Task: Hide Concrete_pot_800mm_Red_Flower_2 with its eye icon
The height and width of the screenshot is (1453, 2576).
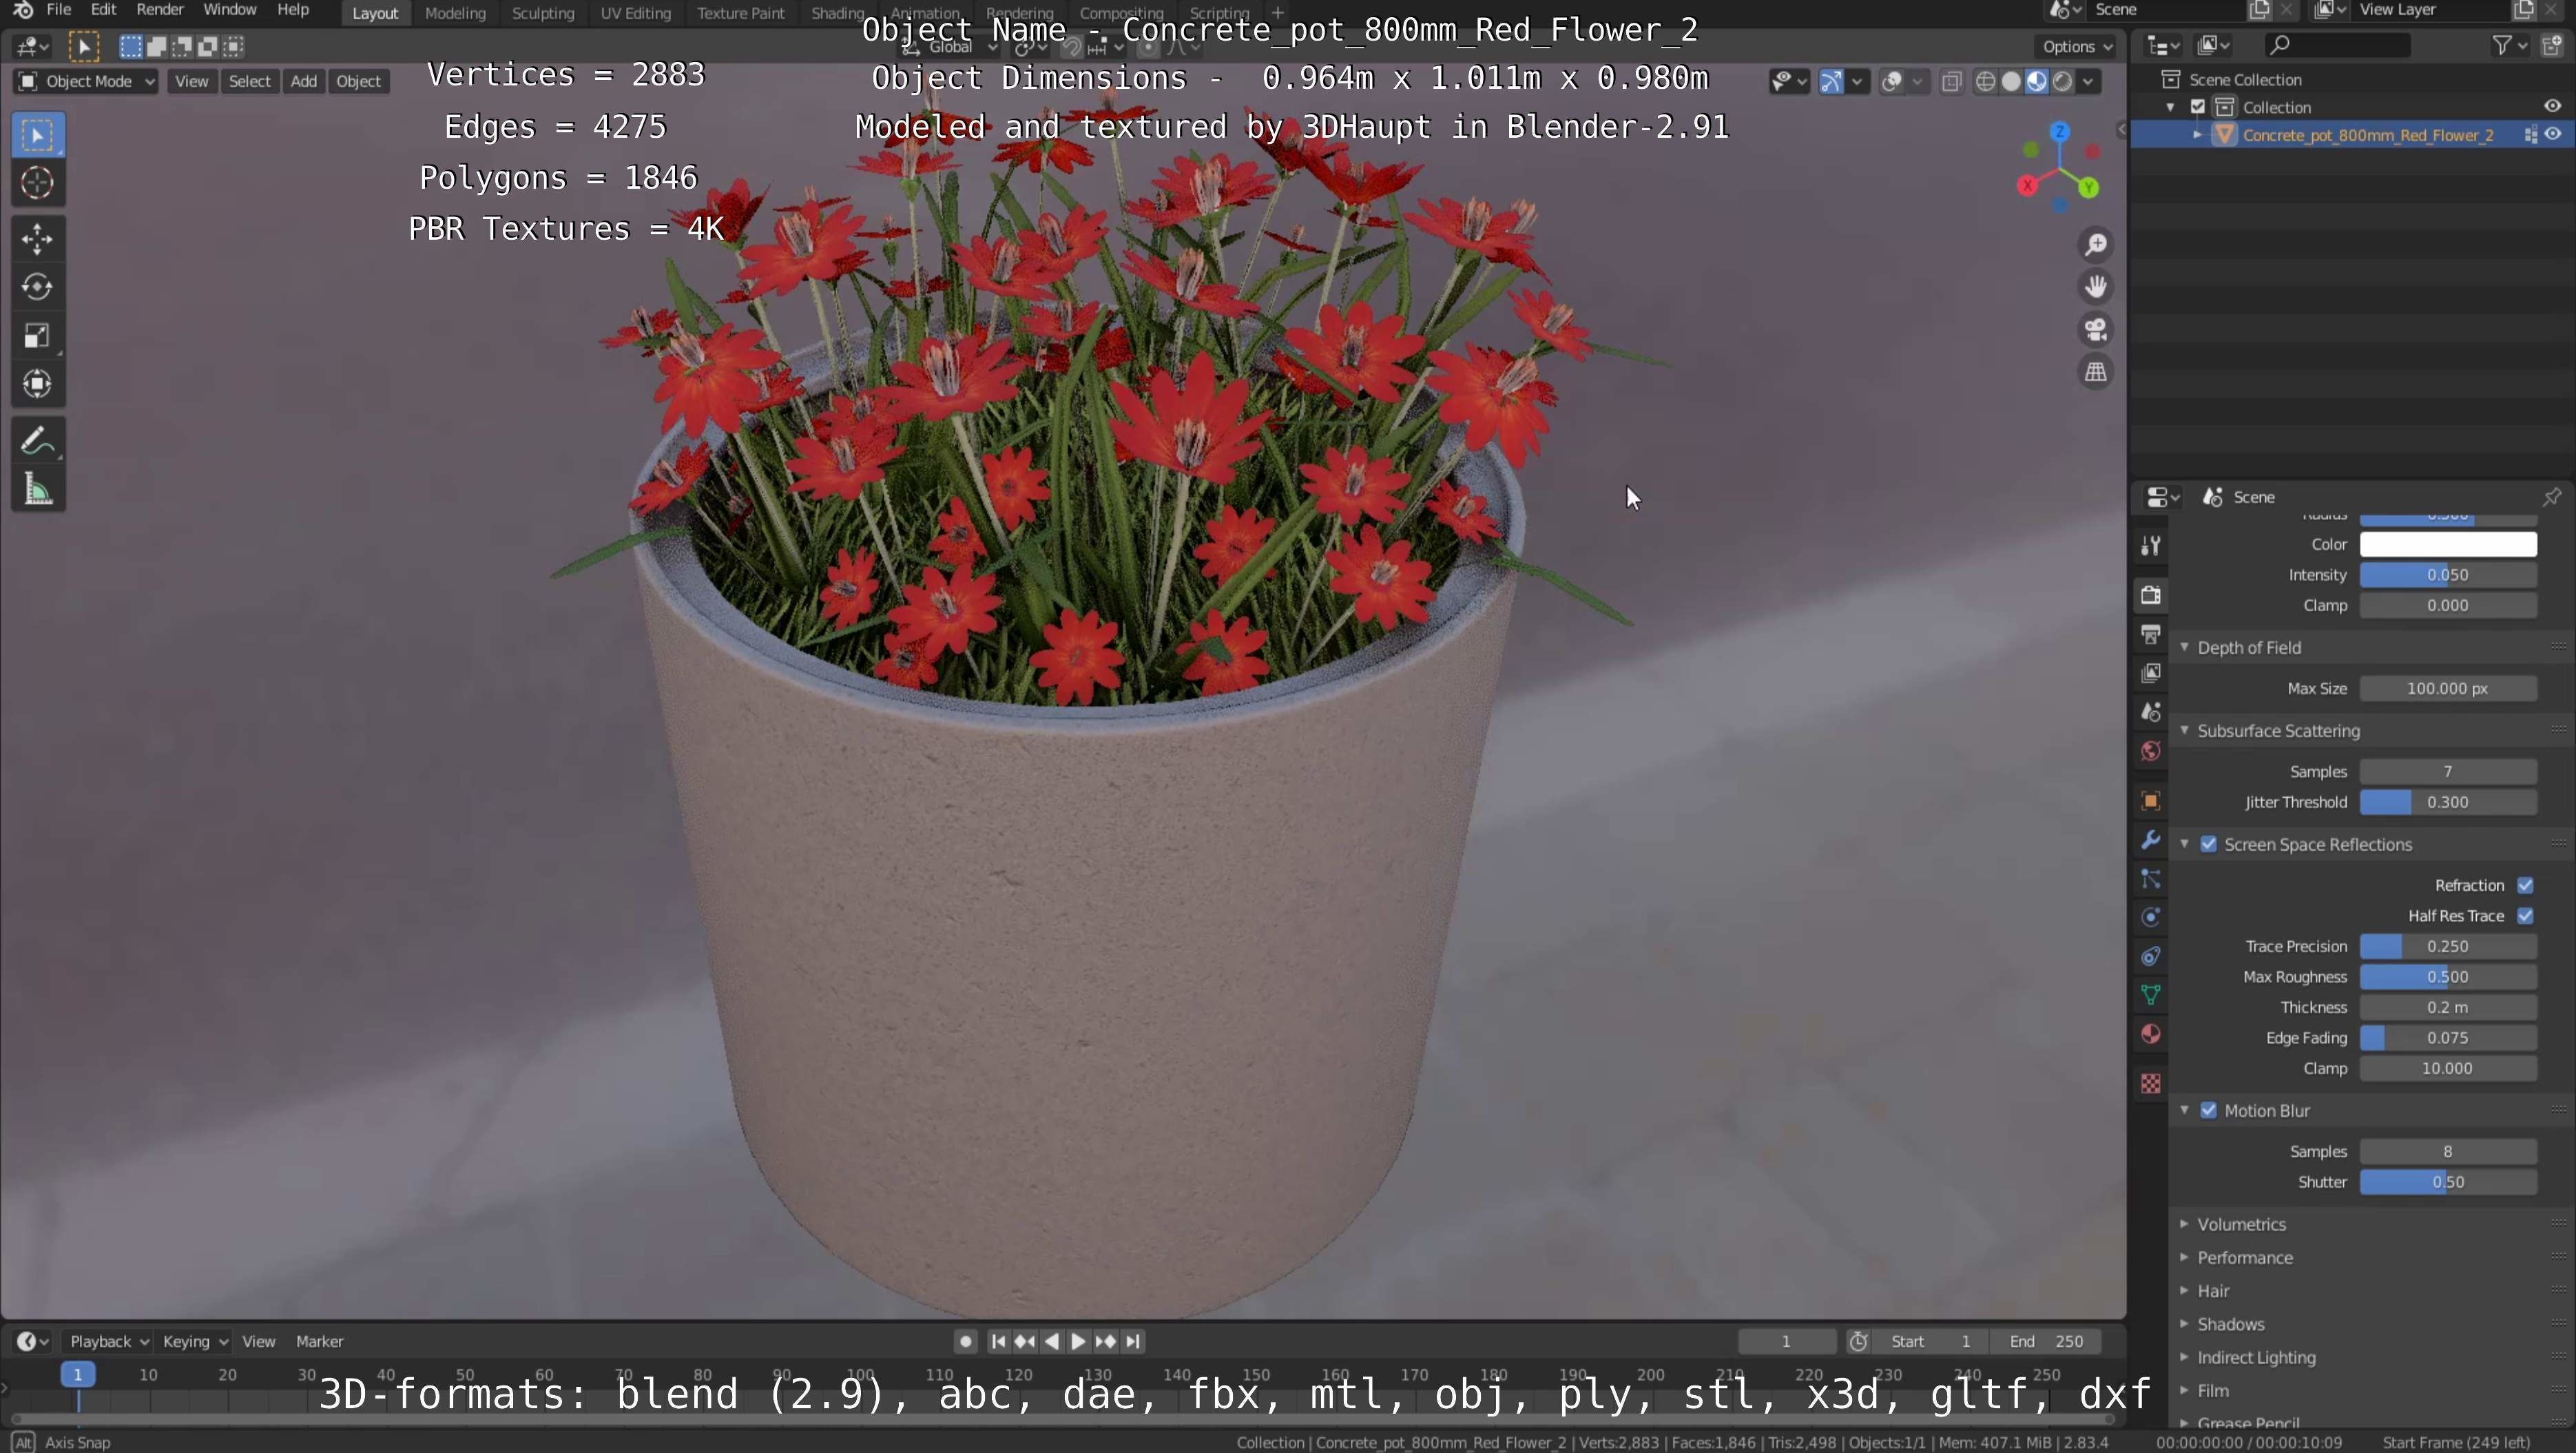Action: point(2552,135)
